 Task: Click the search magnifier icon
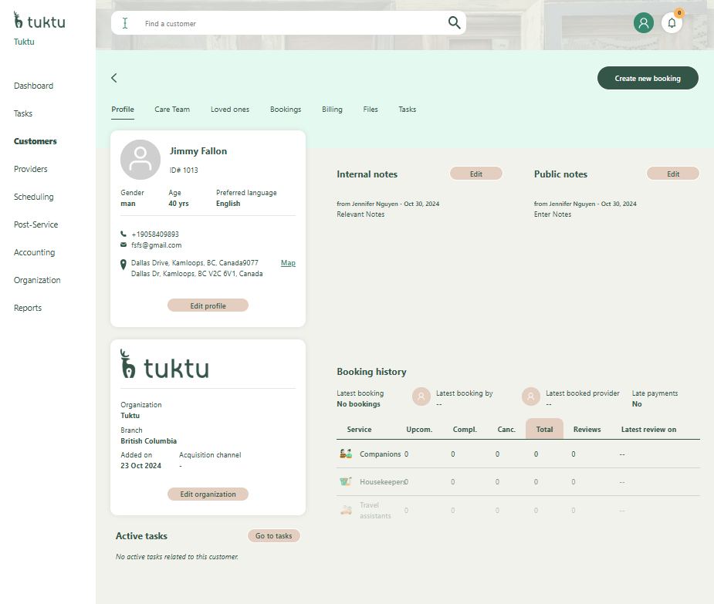pos(454,22)
